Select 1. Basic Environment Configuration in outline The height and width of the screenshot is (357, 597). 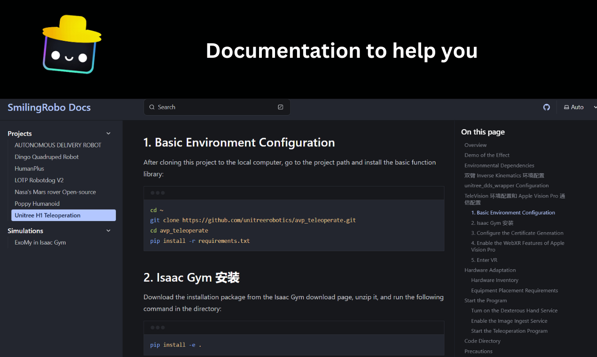point(513,213)
